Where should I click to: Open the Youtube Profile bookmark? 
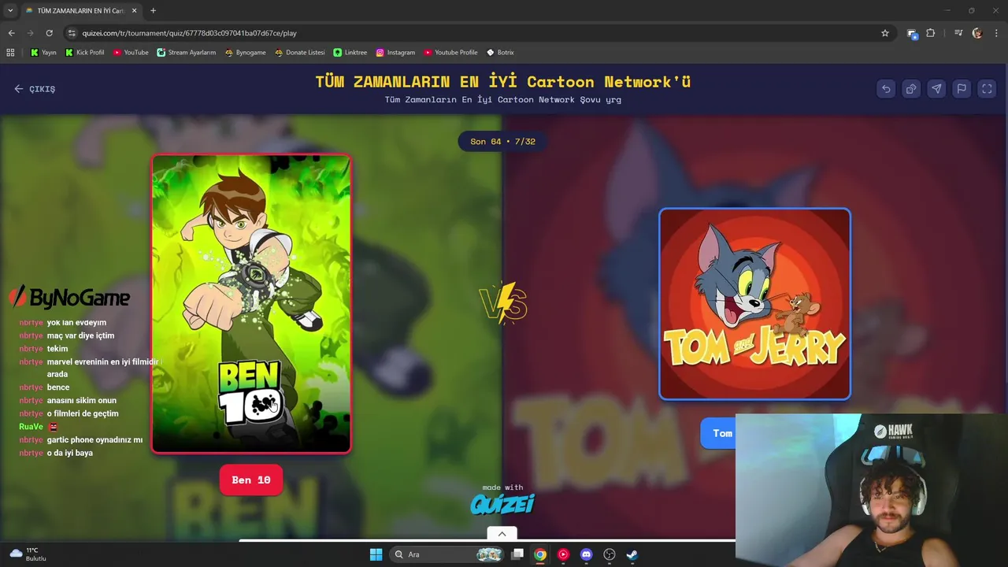[450, 52]
